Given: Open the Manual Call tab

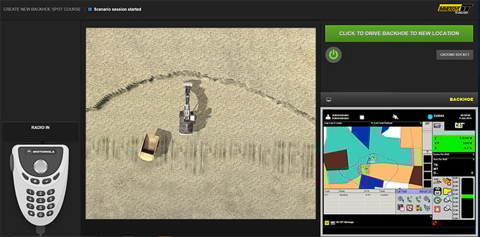Looking at the screenshot, I should [425, 192].
